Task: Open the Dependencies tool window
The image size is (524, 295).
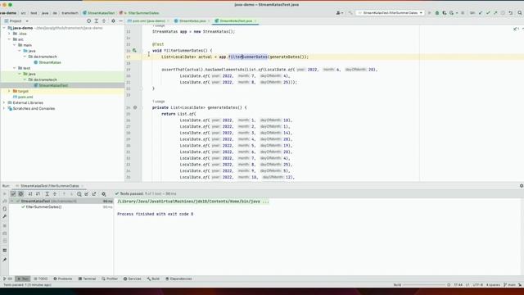Action: [x=178, y=279]
